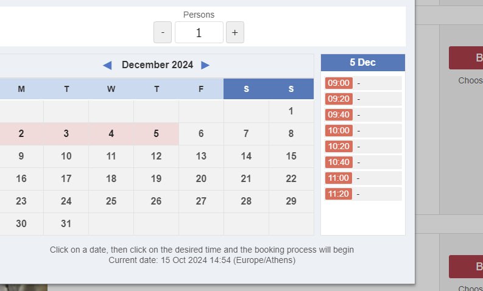Select the 09:20 time slot
Image resolution: width=483 pixels, height=291 pixels.
pos(339,99)
